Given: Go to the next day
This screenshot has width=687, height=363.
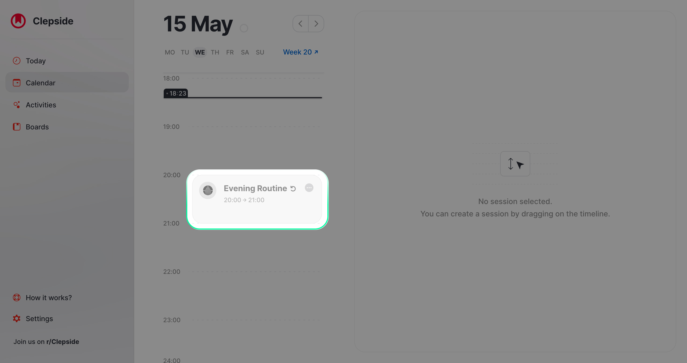Looking at the screenshot, I should point(316,24).
